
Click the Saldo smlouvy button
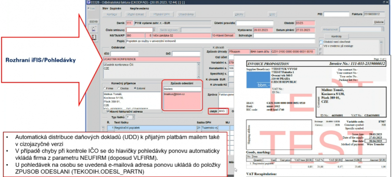(x=169, y=30)
